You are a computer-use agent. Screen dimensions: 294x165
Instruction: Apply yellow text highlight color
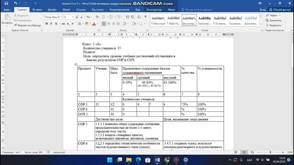86,24
